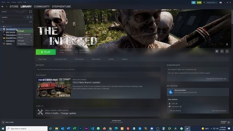
Task: Show hidden system tray icons
Action: (211, 128)
